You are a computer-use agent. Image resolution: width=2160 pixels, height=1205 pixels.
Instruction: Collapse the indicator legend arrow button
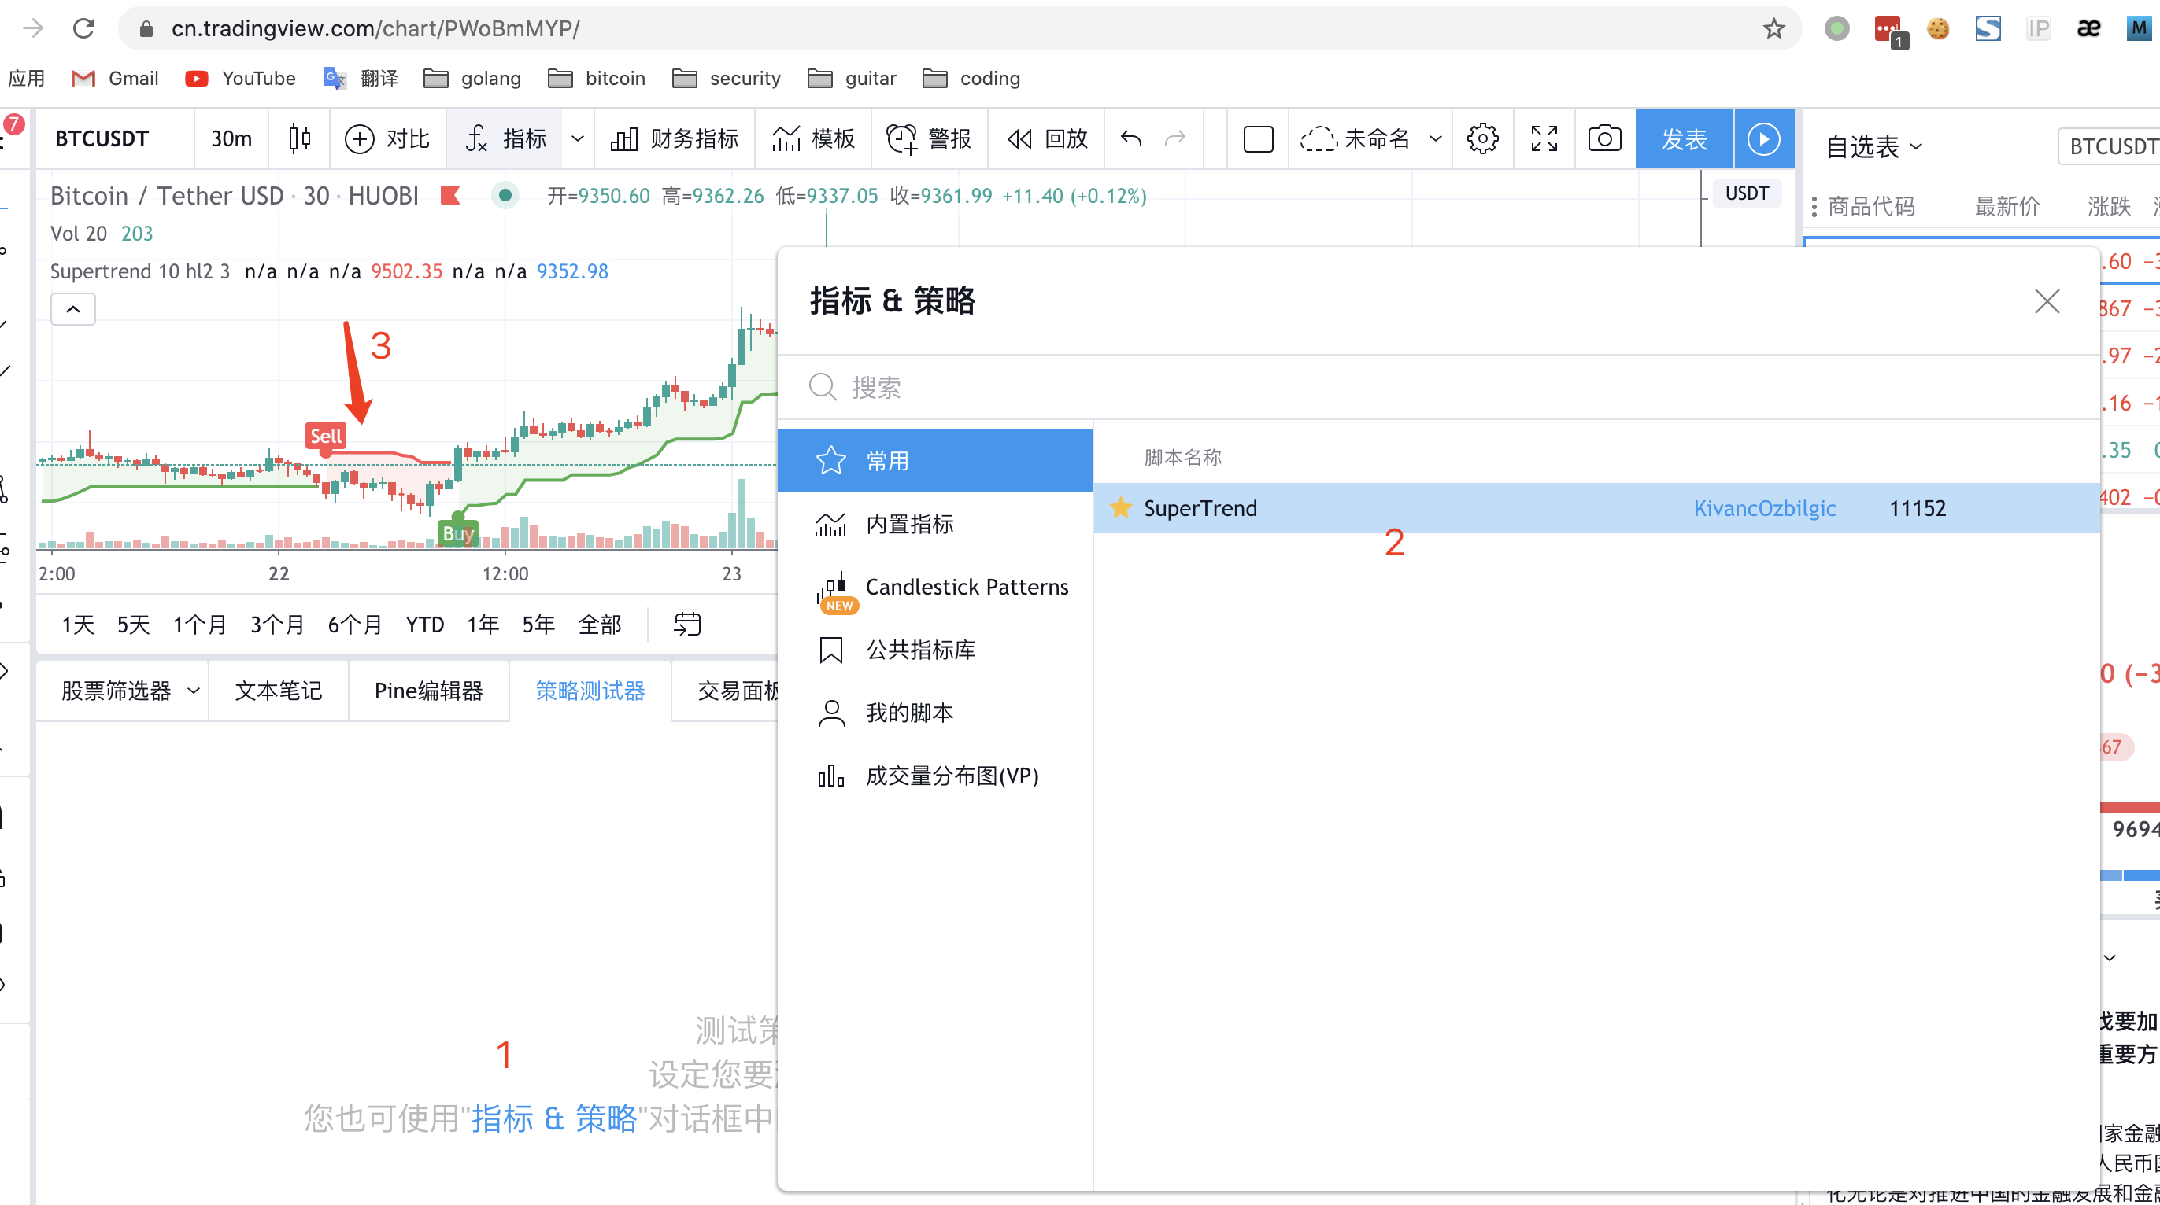(x=73, y=309)
